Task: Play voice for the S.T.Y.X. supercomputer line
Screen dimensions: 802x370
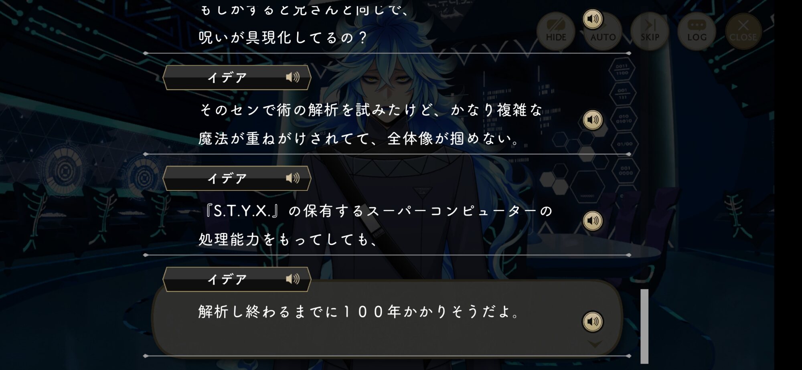Action: pyautogui.click(x=593, y=220)
